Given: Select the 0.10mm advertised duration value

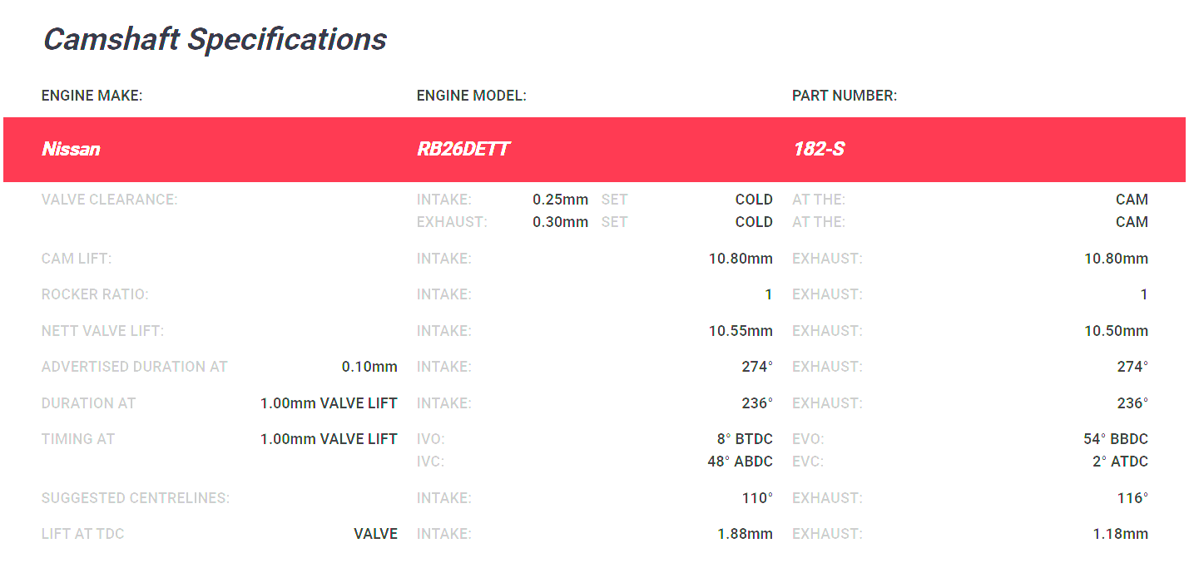Looking at the screenshot, I should pos(369,367).
